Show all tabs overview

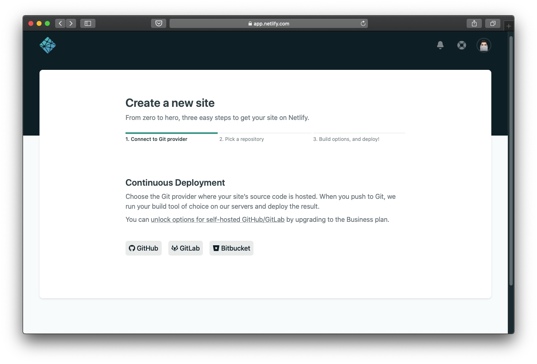[x=493, y=23]
